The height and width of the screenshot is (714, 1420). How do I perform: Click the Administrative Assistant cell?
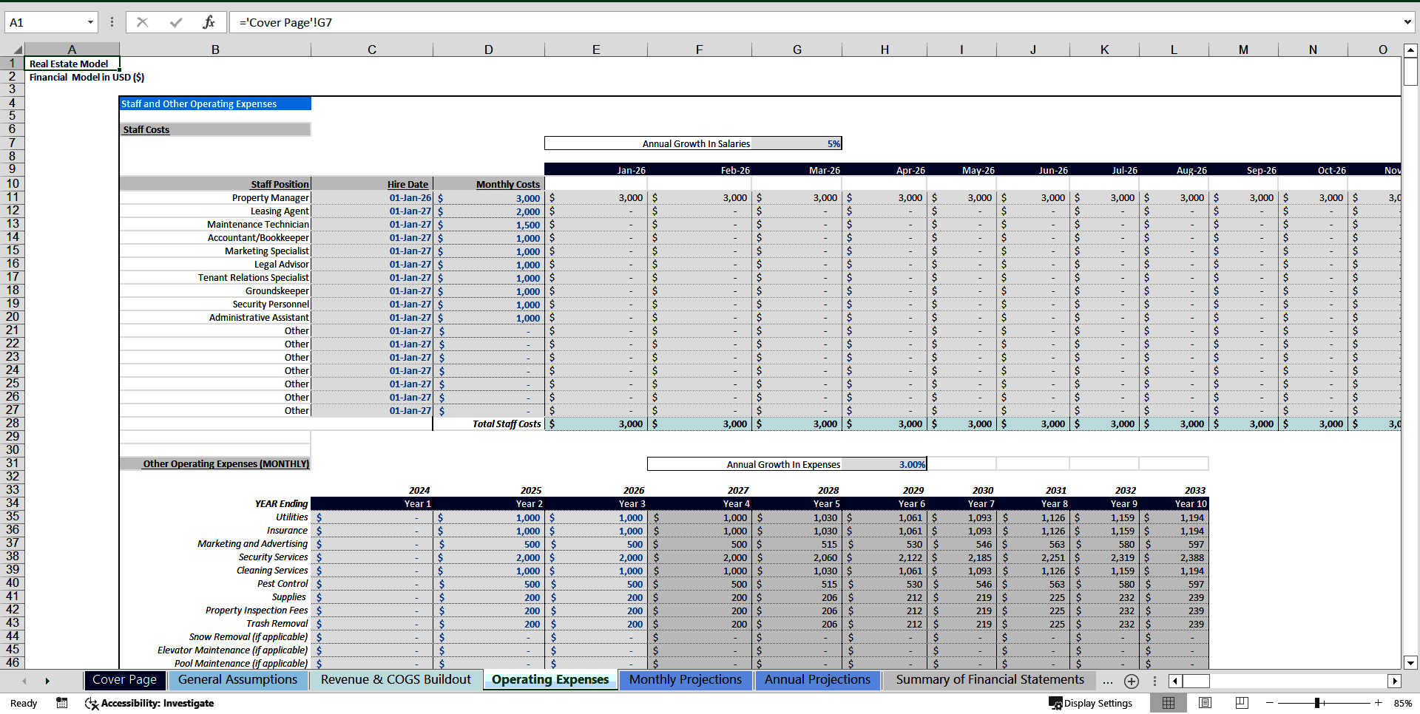(x=215, y=317)
